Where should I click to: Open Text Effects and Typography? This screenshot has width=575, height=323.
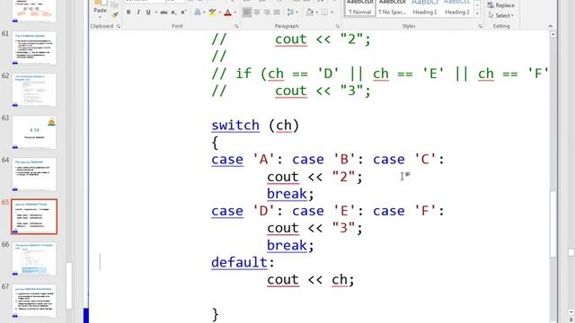(x=198, y=13)
